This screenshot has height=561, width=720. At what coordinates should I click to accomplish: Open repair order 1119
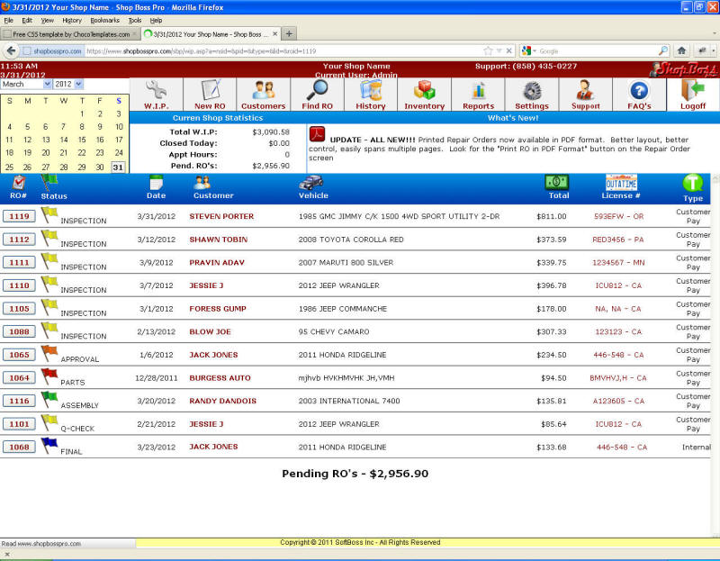19,216
